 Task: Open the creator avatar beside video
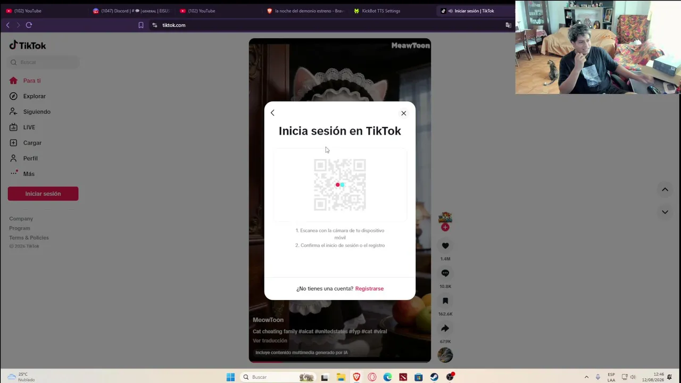(445, 218)
